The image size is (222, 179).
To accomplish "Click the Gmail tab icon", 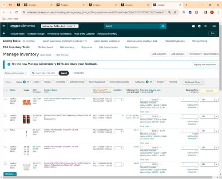I will click(x=10, y=5).
